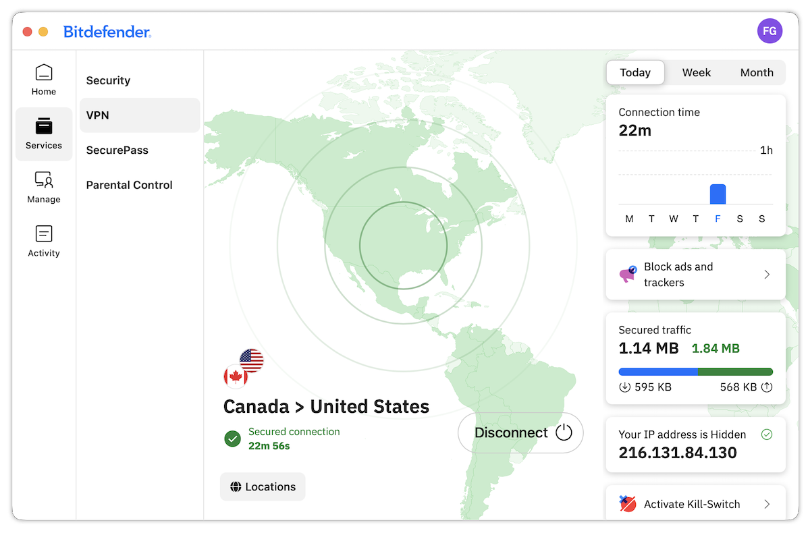Click the IP hidden checkmark icon

[767, 434]
